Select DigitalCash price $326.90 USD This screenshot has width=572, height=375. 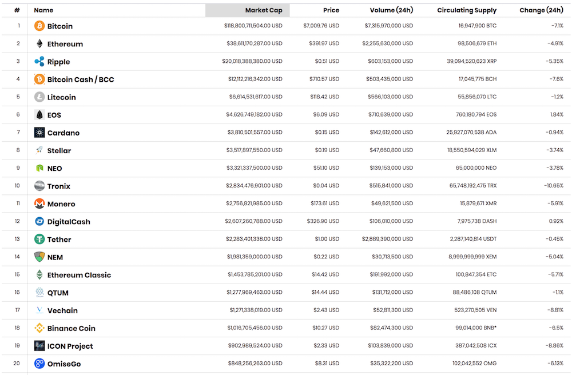(x=323, y=221)
